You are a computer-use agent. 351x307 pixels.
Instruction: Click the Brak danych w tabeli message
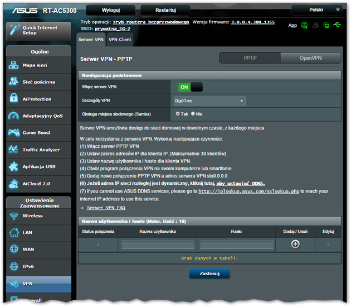point(209,258)
